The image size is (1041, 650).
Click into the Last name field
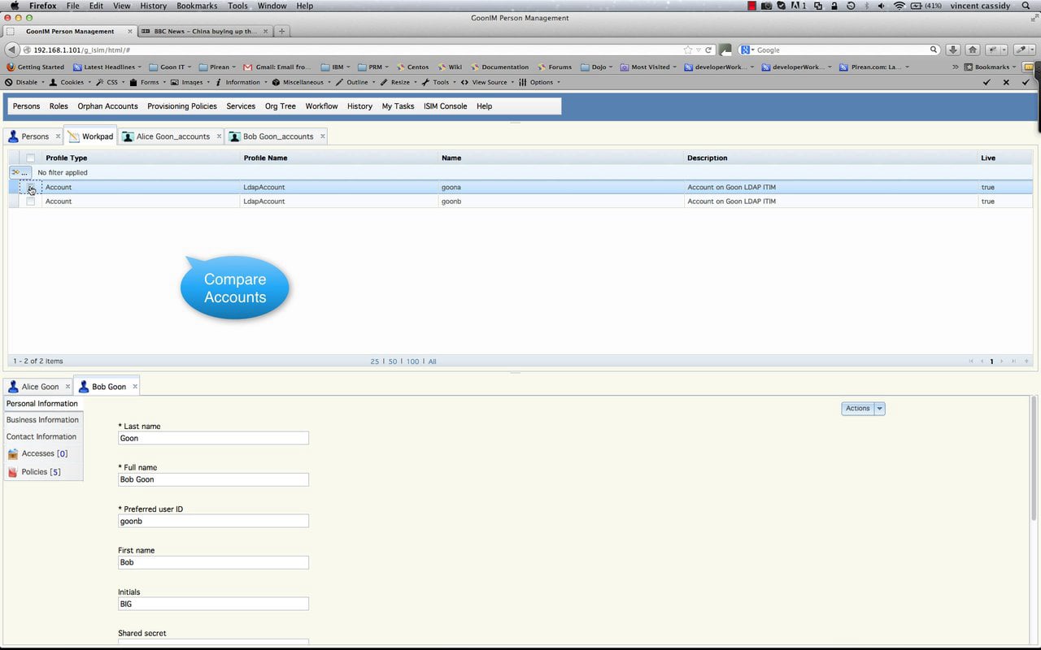click(x=213, y=438)
